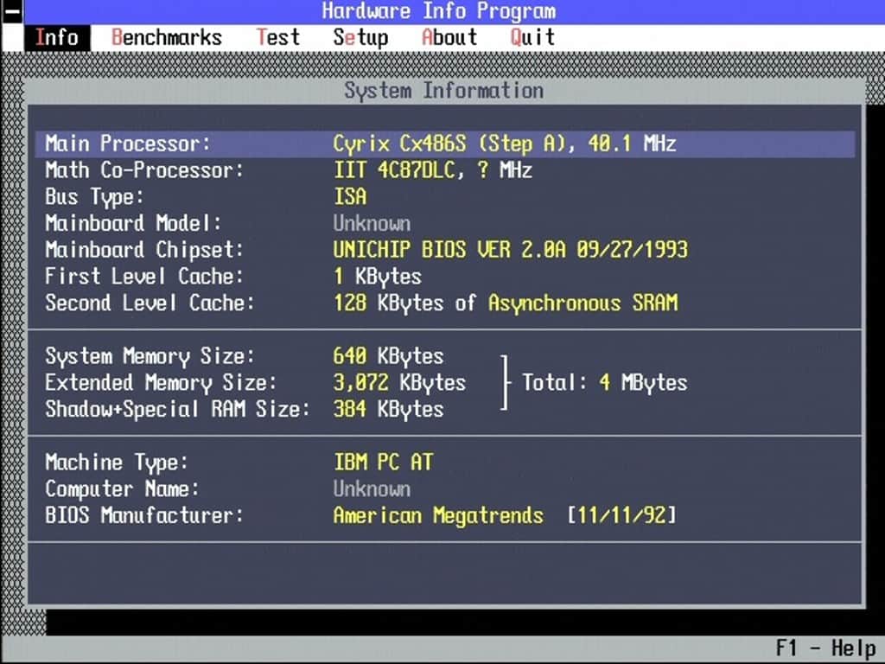Image resolution: width=885 pixels, height=664 pixels.
Task: Click the Machine Type label
Action: pyautogui.click(x=117, y=463)
